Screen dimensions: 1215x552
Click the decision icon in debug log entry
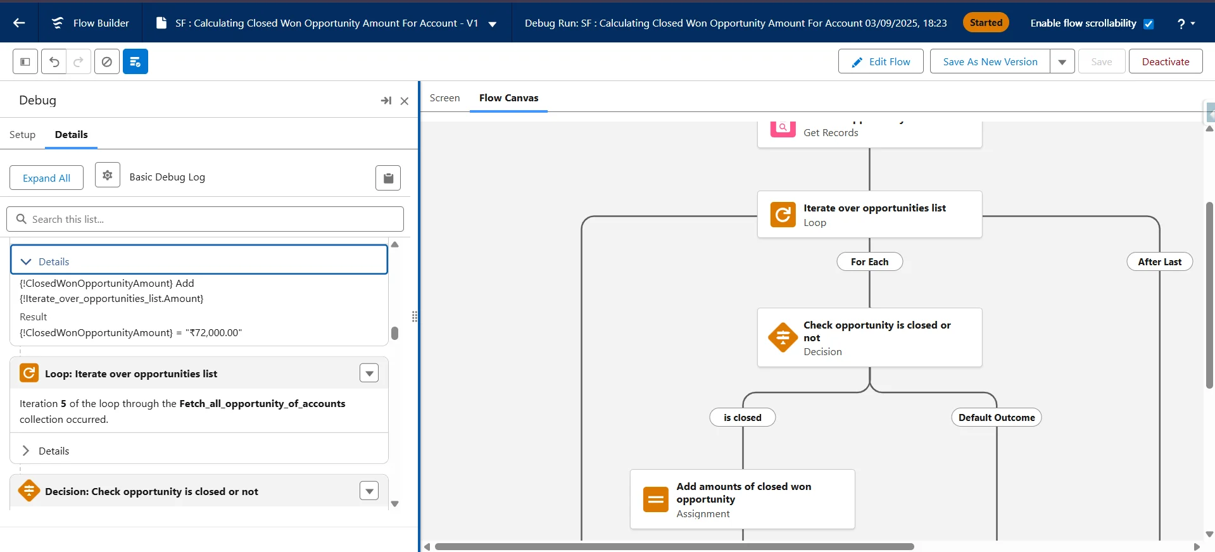(x=29, y=491)
